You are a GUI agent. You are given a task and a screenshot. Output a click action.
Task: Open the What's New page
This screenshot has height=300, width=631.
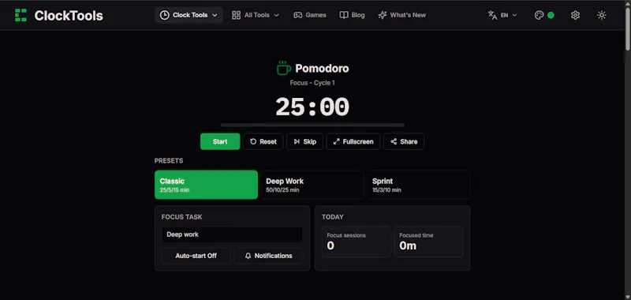[x=401, y=15]
